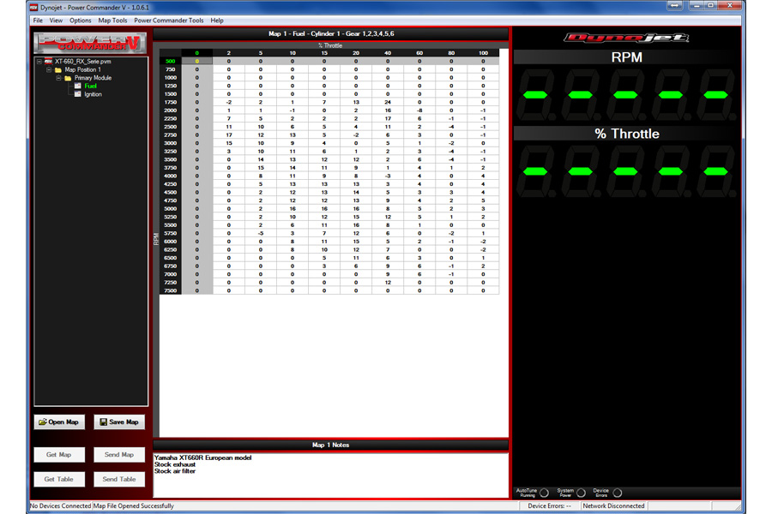Click the No Devices Connected status entry
772x514 pixels.
click(61, 505)
